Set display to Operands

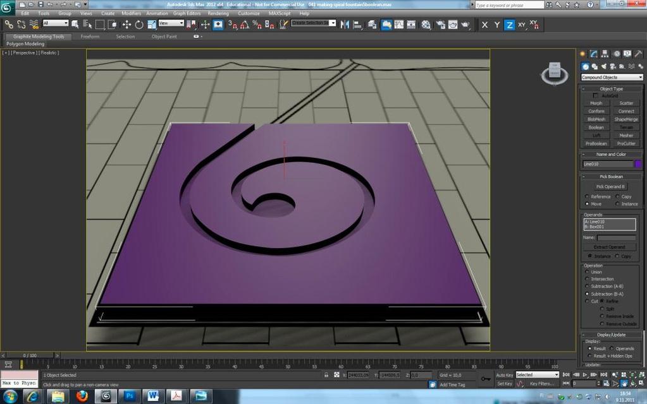(x=612, y=349)
